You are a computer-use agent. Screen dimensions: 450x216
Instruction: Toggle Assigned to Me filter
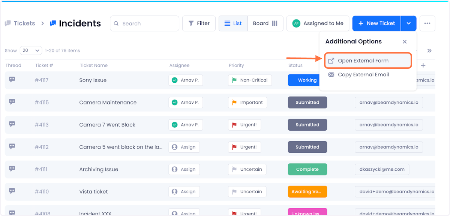coord(318,23)
